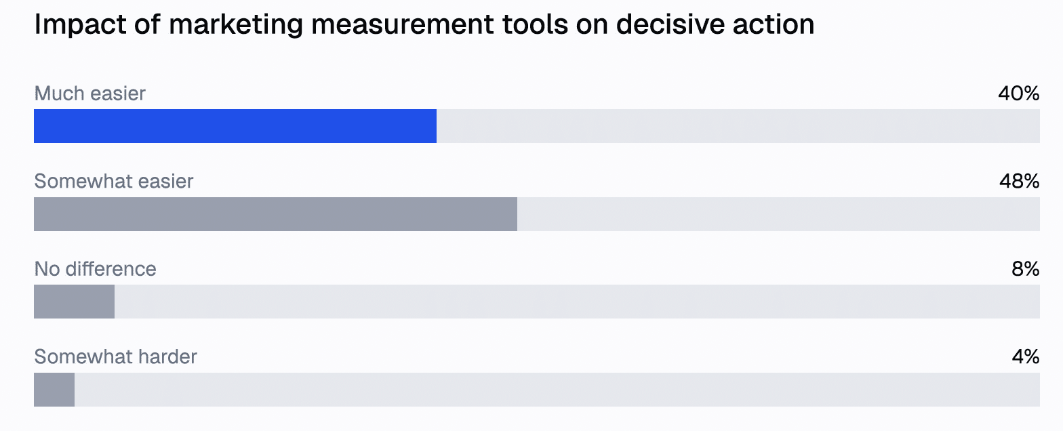The width and height of the screenshot is (1063, 431).
Task: Click the No difference filled bar
Action: click(x=74, y=302)
